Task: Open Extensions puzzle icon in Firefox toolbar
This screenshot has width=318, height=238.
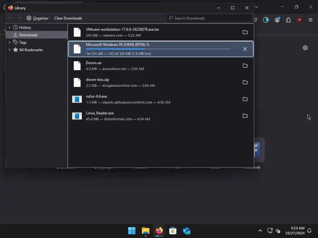Action: 288,20
